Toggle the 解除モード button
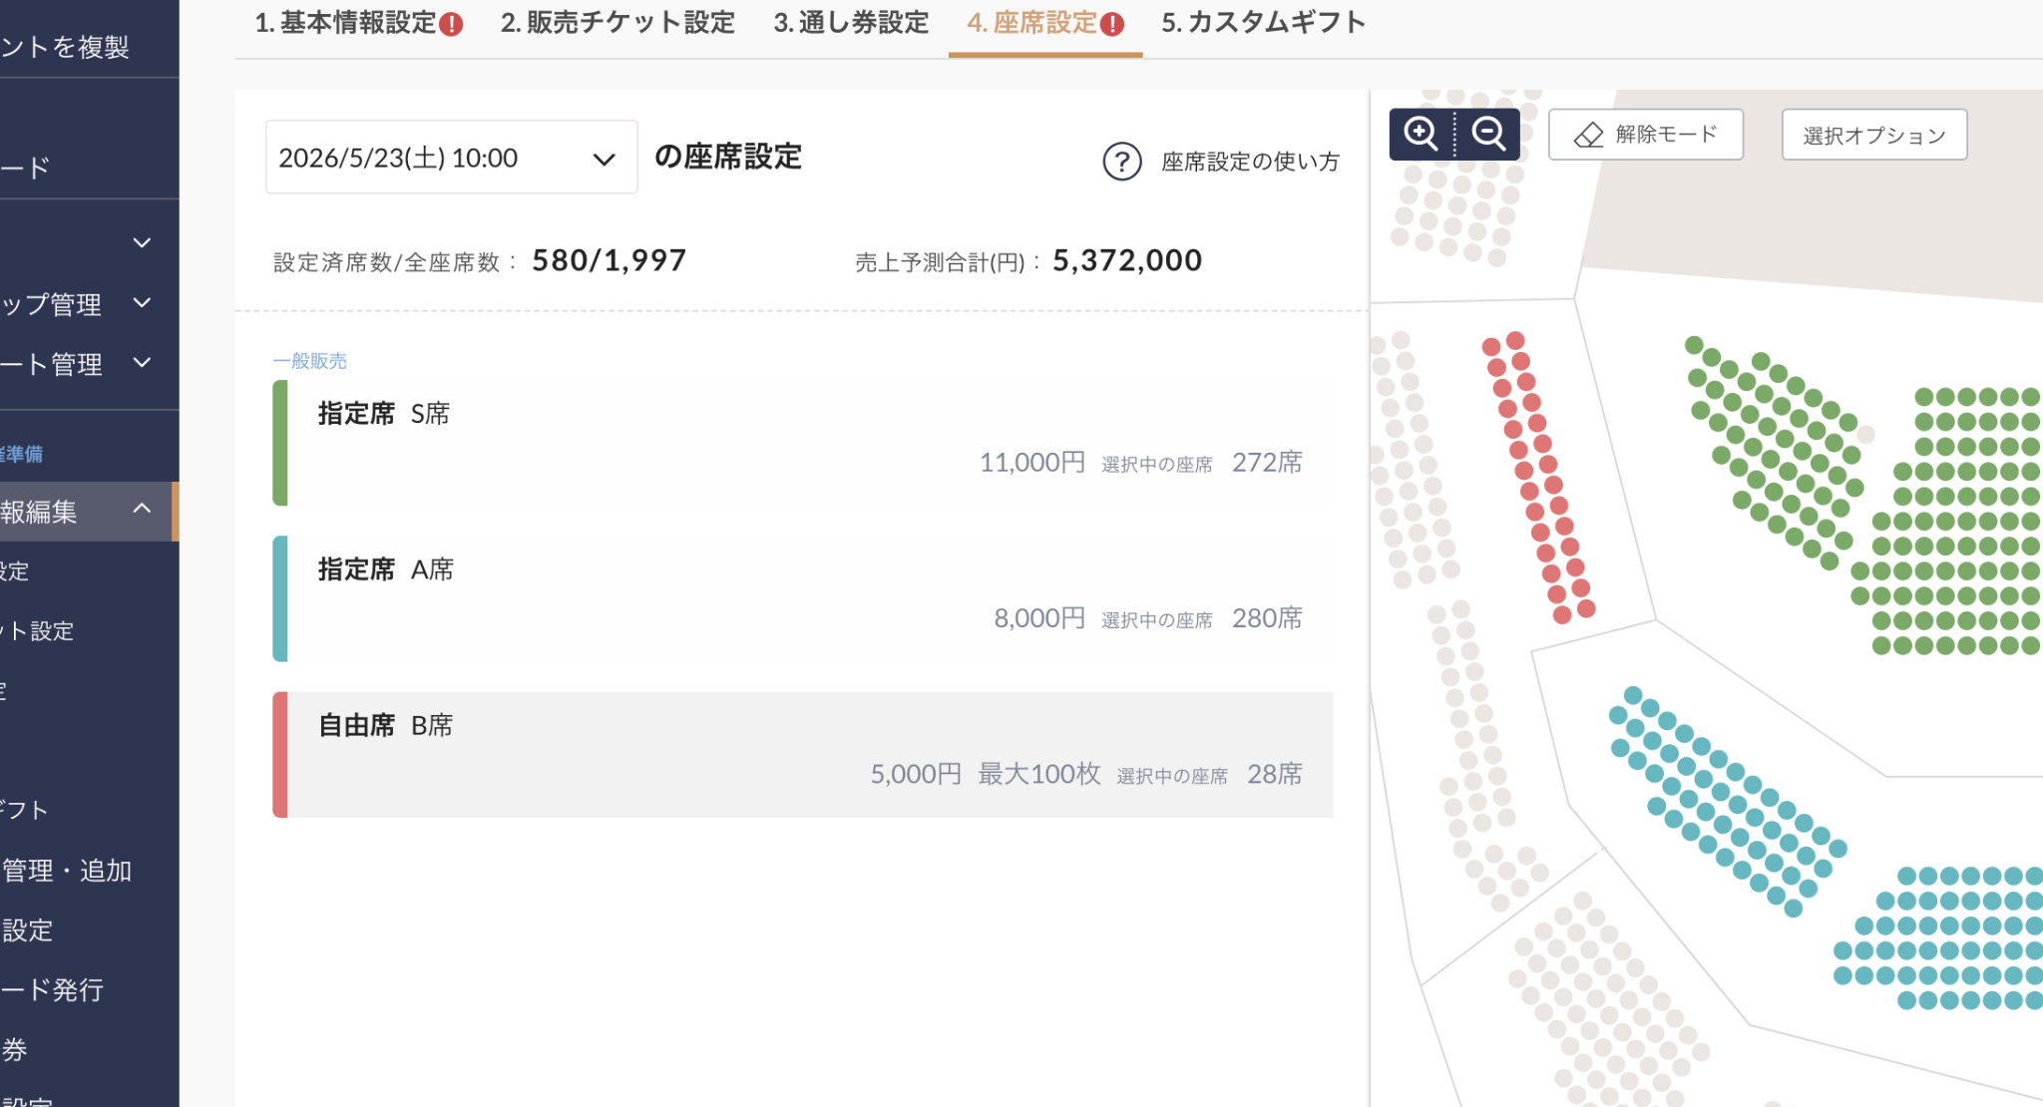This screenshot has height=1107, width=2043. coord(1646,135)
